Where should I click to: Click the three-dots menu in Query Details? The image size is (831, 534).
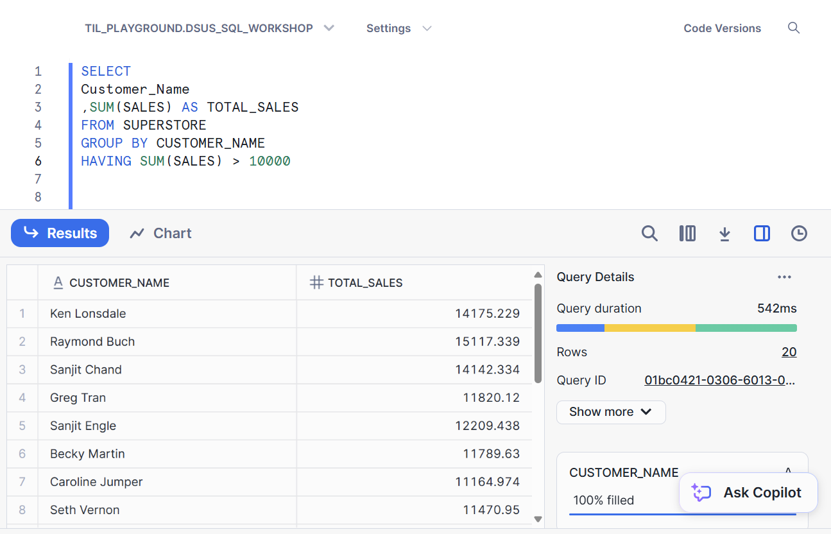click(x=784, y=277)
